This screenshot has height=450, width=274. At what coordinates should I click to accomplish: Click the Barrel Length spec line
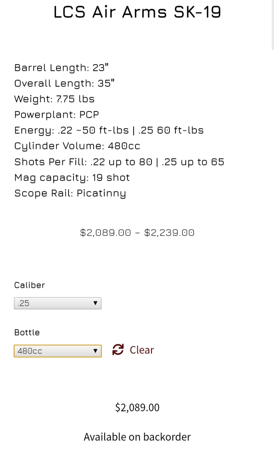[x=62, y=68]
